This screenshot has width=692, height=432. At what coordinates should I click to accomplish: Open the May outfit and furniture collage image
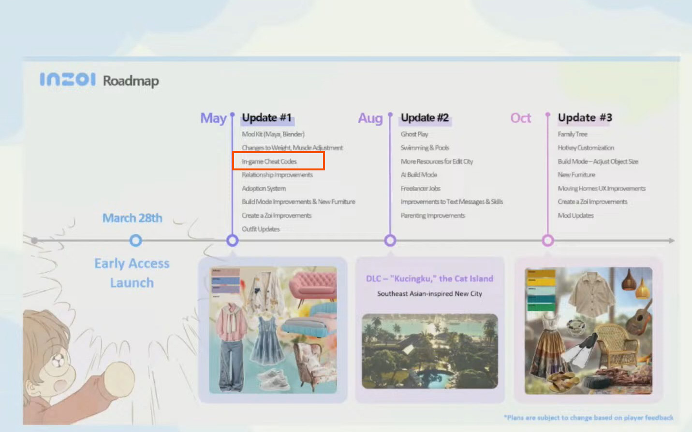click(273, 330)
